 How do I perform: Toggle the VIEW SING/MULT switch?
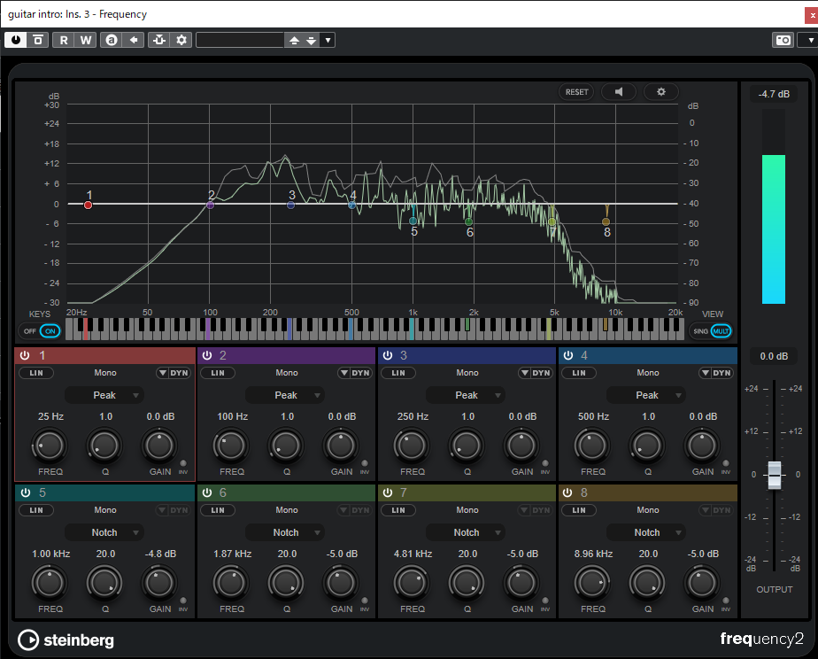pos(711,330)
